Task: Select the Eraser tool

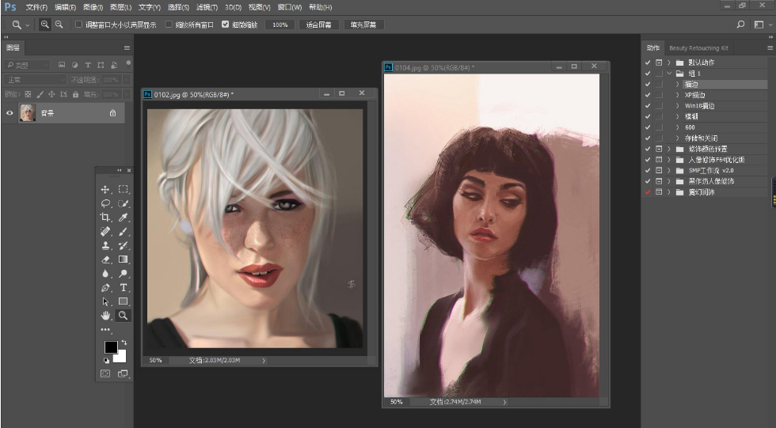Action: pos(105,259)
